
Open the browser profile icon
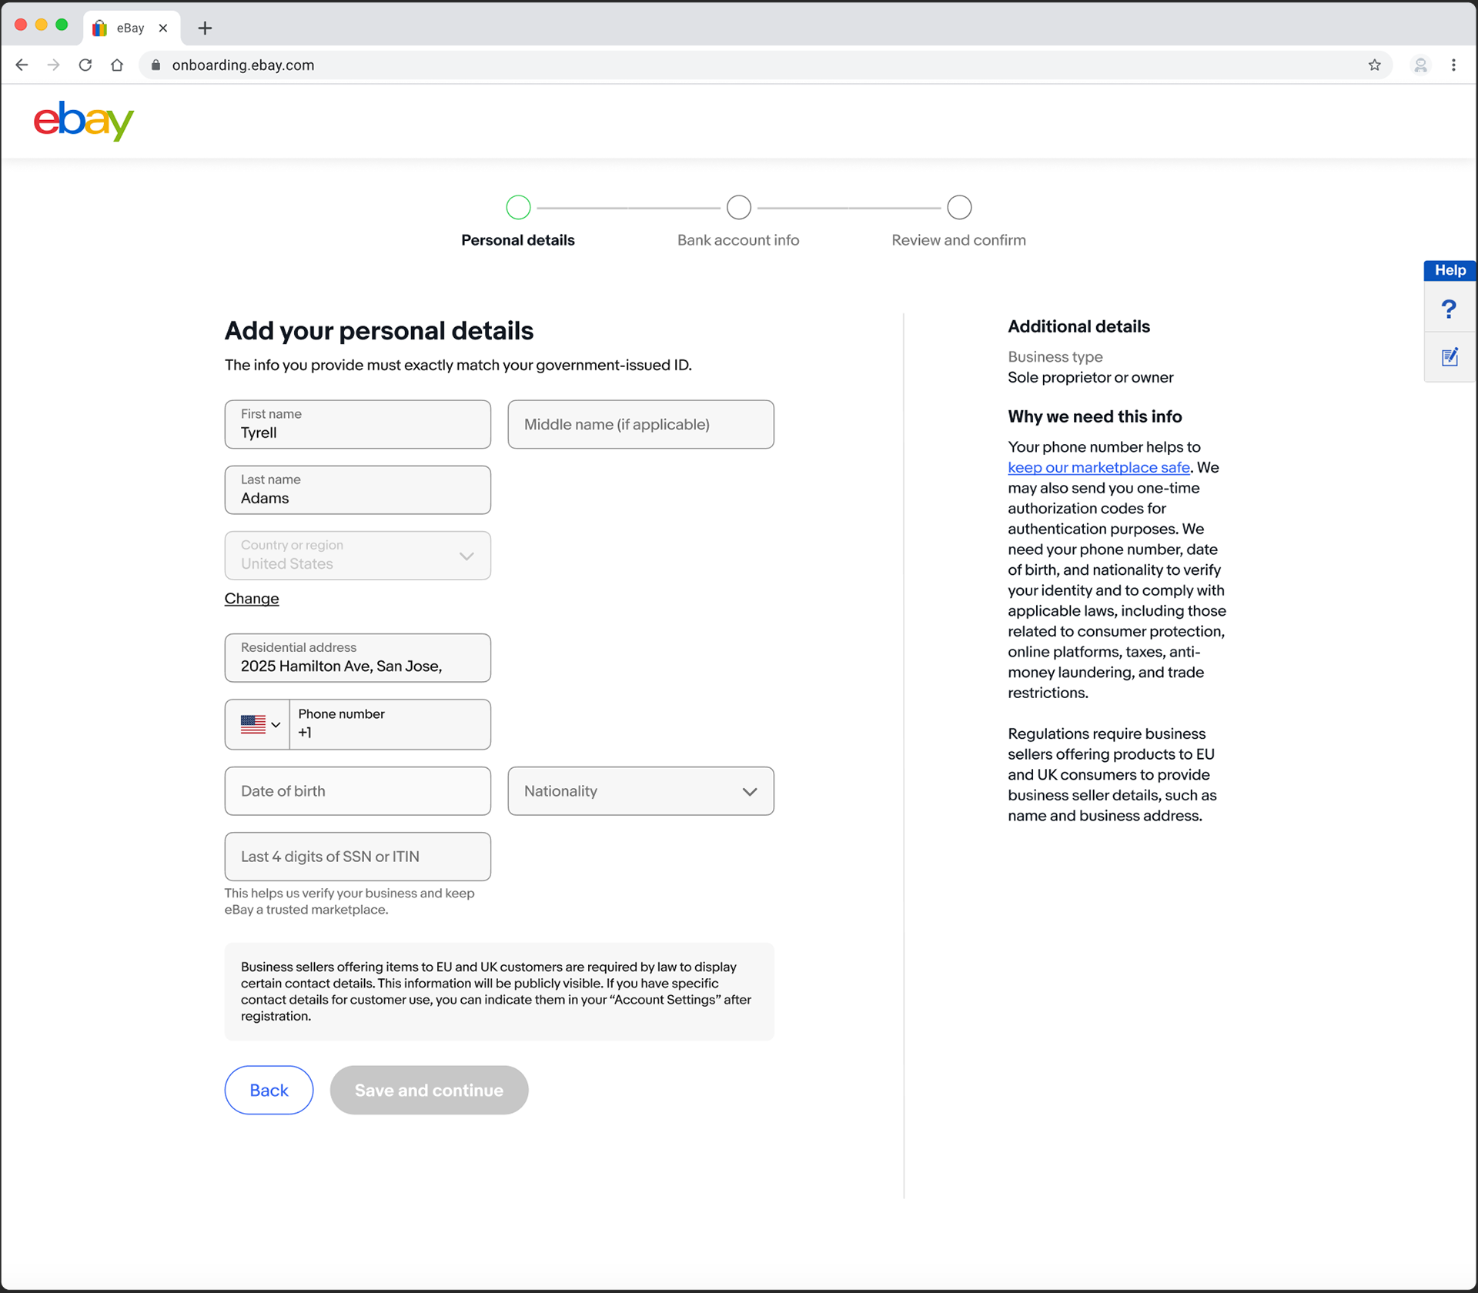1420,65
